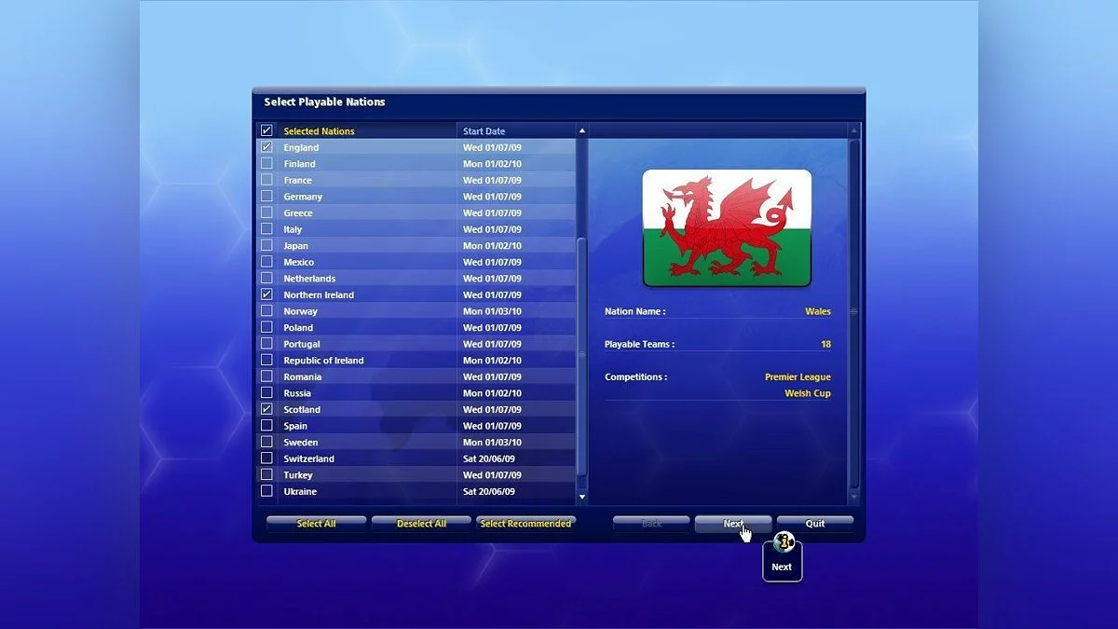Check the Norway checkbox
Image resolution: width=1118 pixels, height=629 pixels.
pyautogui.click(x=266, y=311)
